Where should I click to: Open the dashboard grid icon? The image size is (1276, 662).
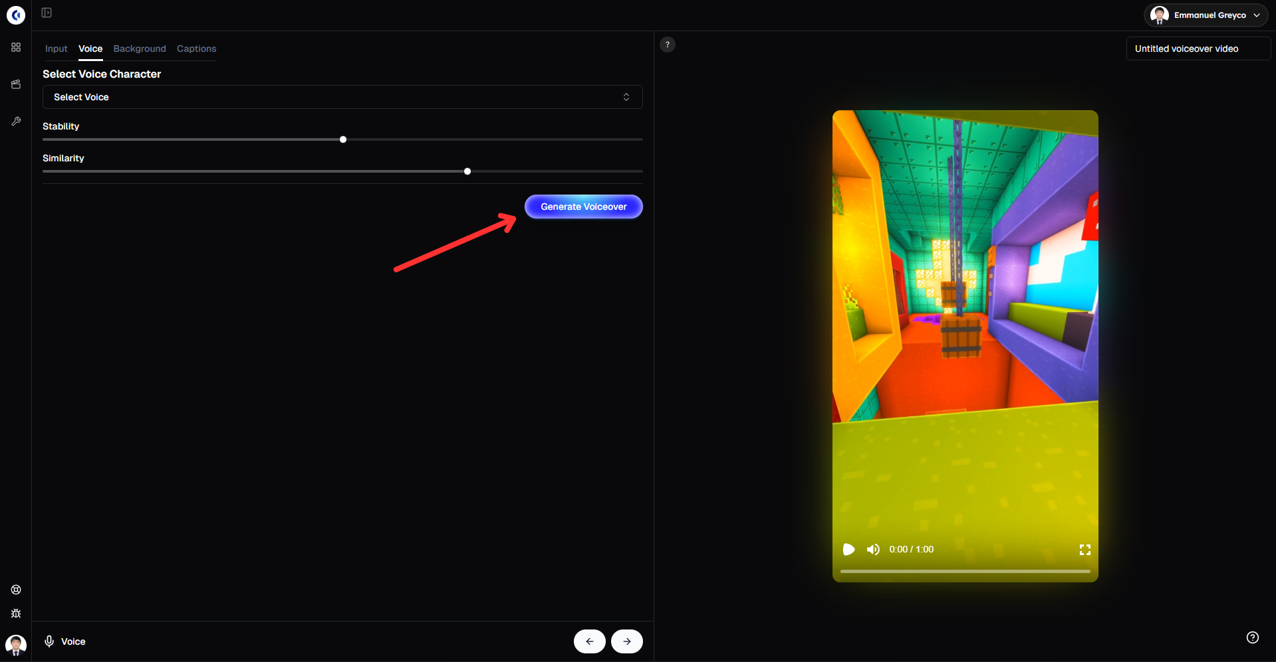[16, 47]
